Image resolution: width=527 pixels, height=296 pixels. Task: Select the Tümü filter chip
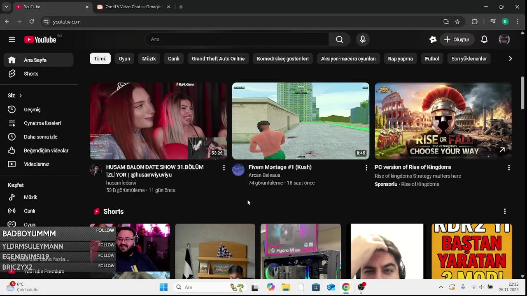[x=100, y=59]
